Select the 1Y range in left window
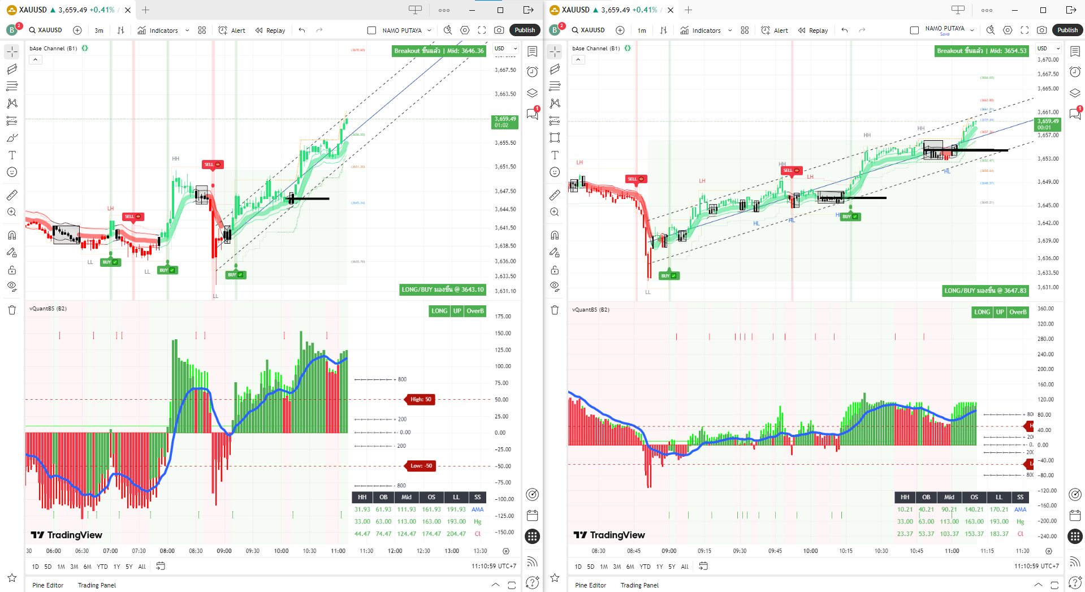This screenshot has width=1085, height=592. coord(116,567)
